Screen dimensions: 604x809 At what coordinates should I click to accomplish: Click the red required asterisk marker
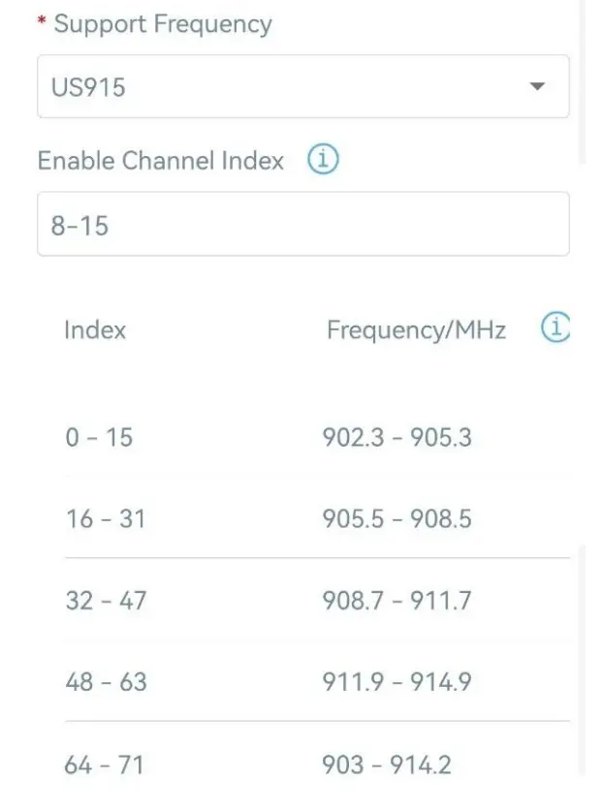[42, 22]
